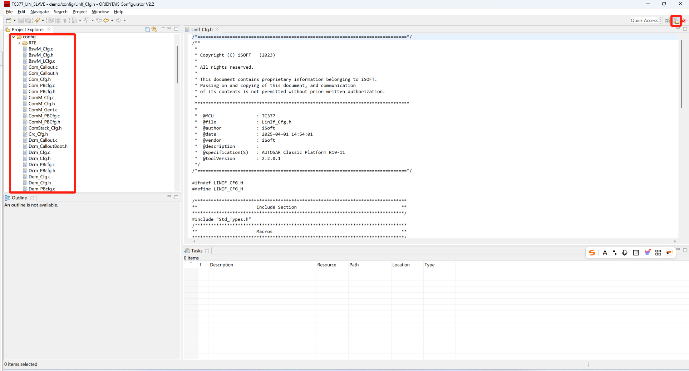Switch to the Resource perspective icon
689x371 pixels.
point(676,21)
